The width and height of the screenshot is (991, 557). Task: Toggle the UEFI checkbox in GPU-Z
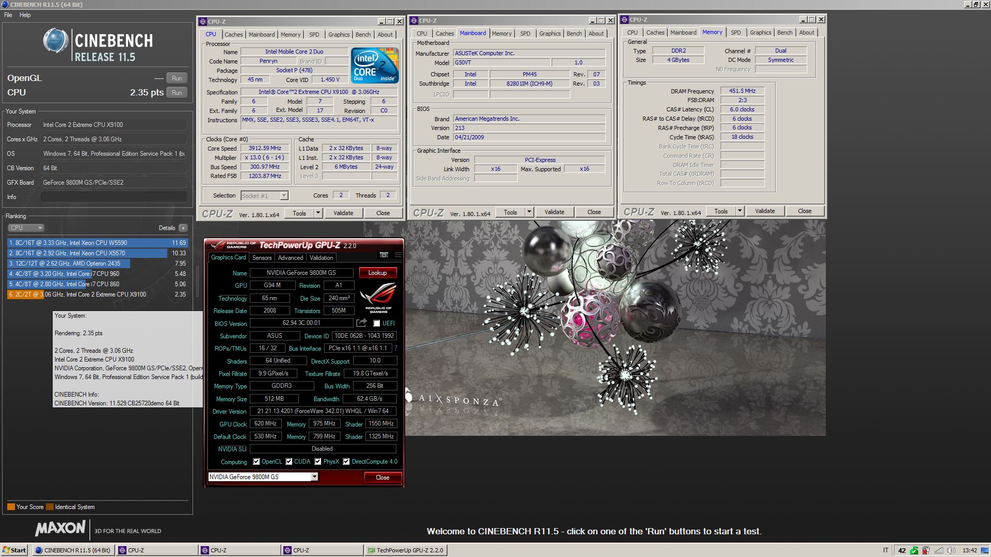click(x=377, y=323)
